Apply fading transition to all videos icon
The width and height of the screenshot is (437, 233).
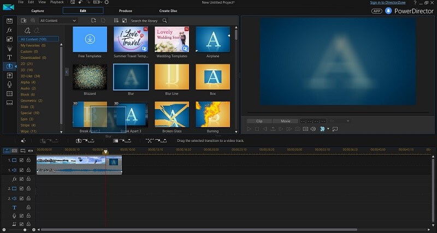tap(122, 141)
